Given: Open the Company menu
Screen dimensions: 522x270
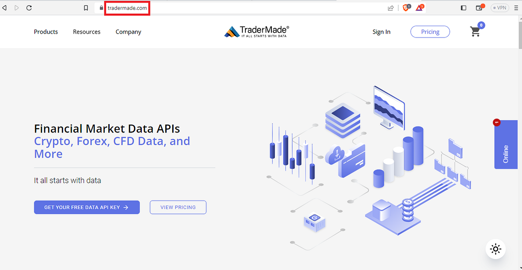Looking at the screenshot, I should [x=128, y=32].
